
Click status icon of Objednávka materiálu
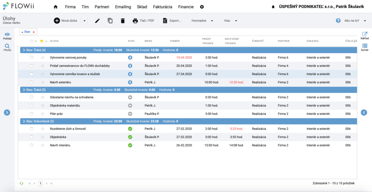click(130, 105)
